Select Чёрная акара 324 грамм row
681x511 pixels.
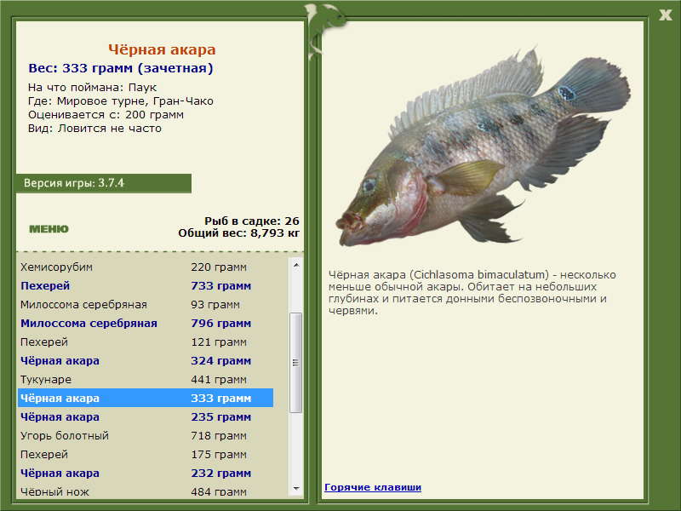point(146,360)
